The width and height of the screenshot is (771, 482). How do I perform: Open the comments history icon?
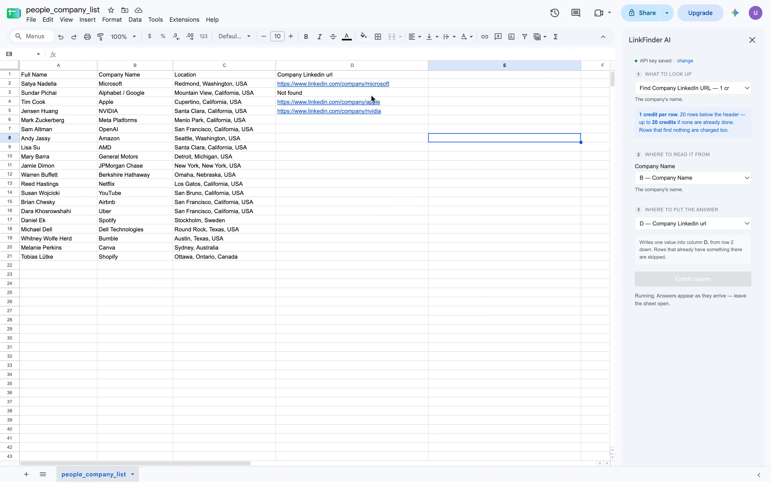click(x=576, y=13)
